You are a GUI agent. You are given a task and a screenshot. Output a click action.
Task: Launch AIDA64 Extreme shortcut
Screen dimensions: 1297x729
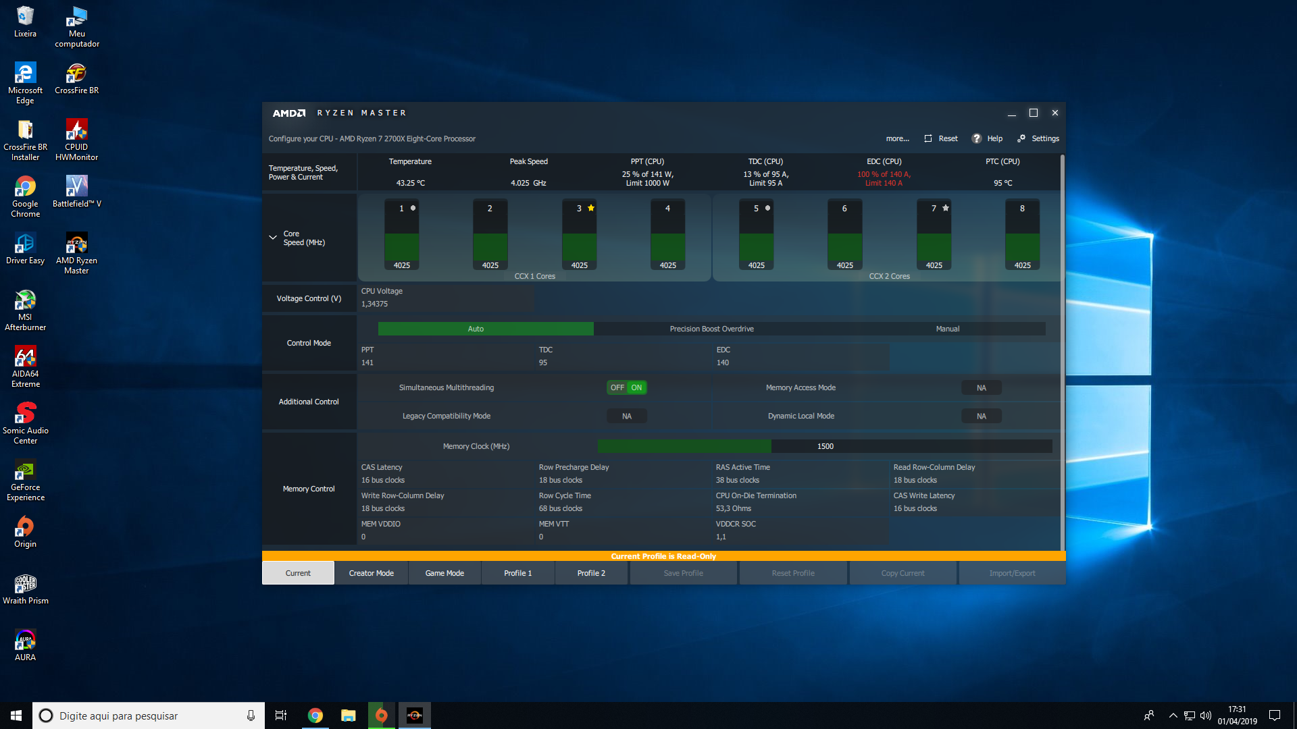click(x=25, y=367)
